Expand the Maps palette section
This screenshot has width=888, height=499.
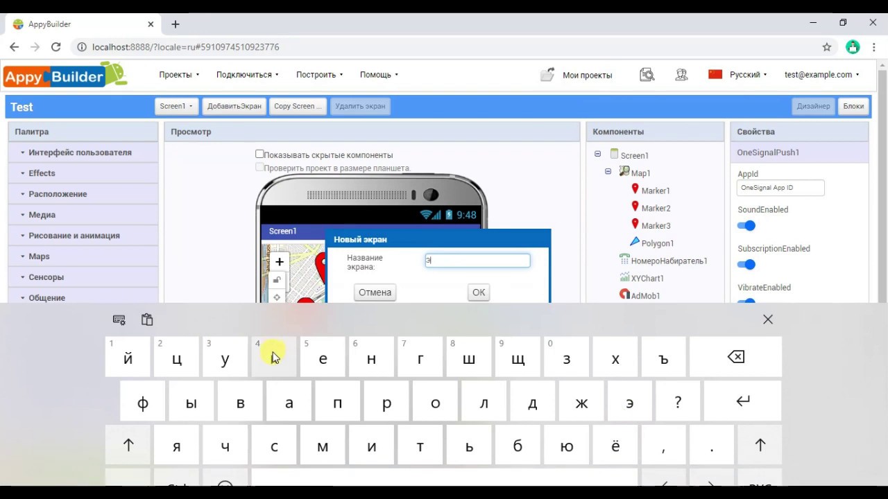click(x=83, y=256)
